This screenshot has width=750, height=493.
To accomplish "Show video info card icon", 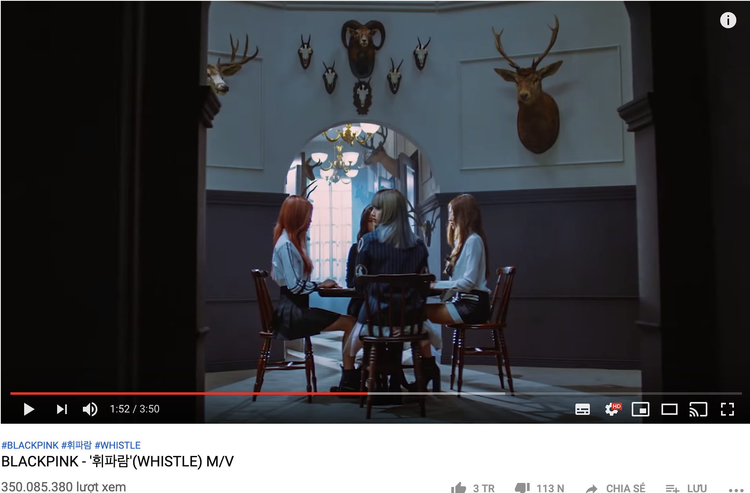I will click(728, 20).
